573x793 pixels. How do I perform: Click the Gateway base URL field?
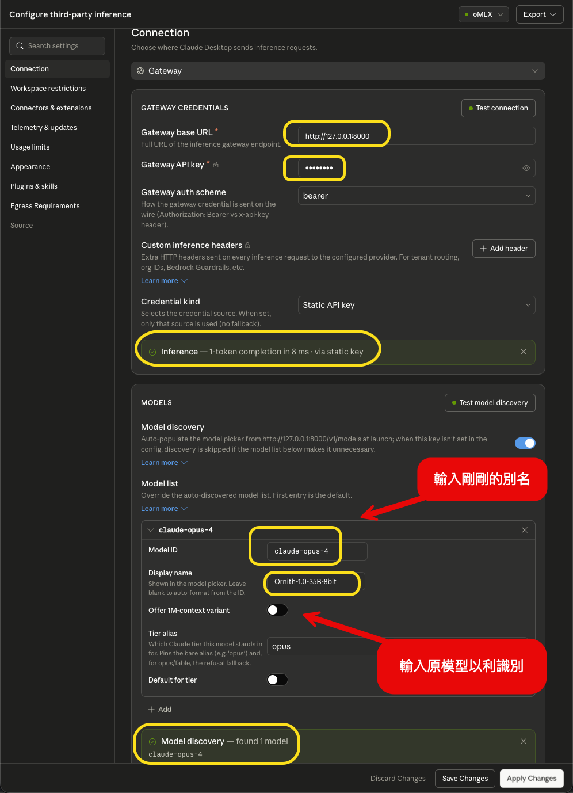pos(417,136)
